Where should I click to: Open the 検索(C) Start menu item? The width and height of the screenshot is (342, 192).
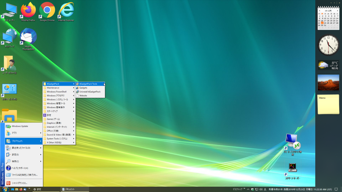point(24,161)
